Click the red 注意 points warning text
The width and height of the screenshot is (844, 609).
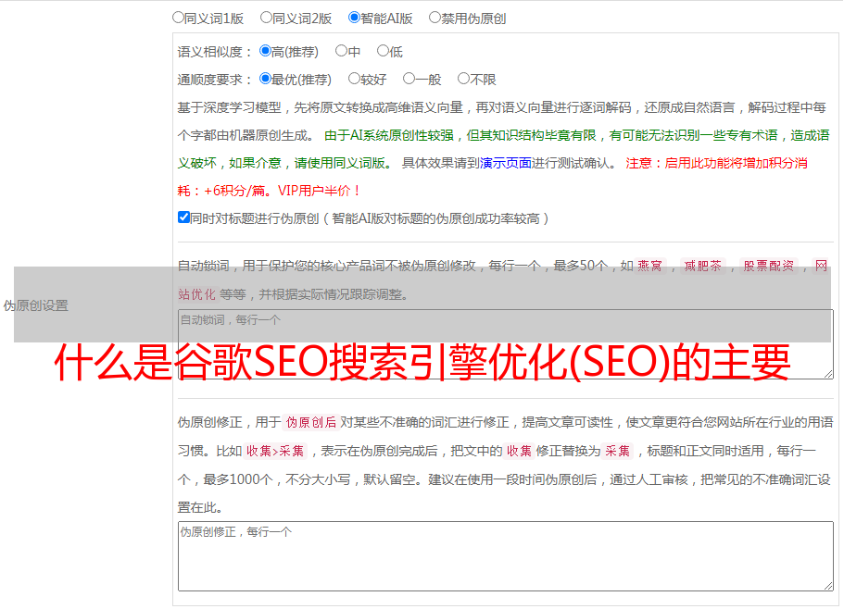pyautogui.click(x=492, y=177)
